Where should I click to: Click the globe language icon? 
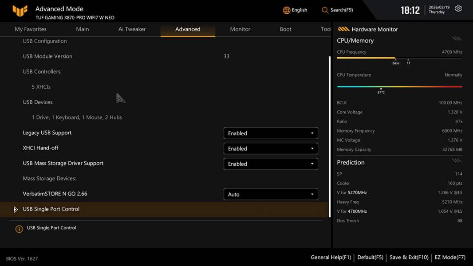(287, 10)
